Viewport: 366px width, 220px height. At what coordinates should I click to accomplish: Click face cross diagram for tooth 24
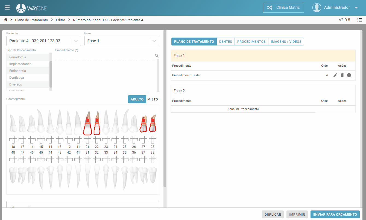click(x=115, y=140)
